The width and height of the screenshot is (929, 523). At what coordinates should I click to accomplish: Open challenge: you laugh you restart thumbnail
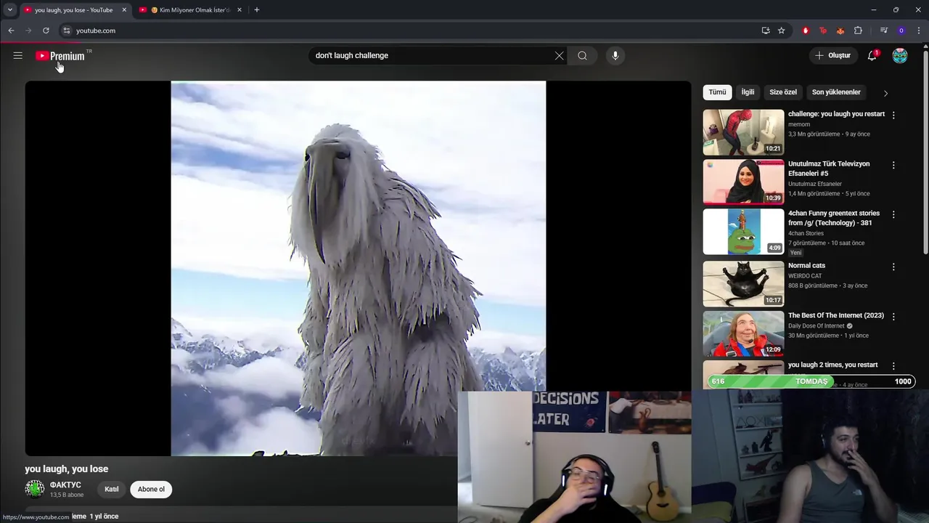(743, 132)
